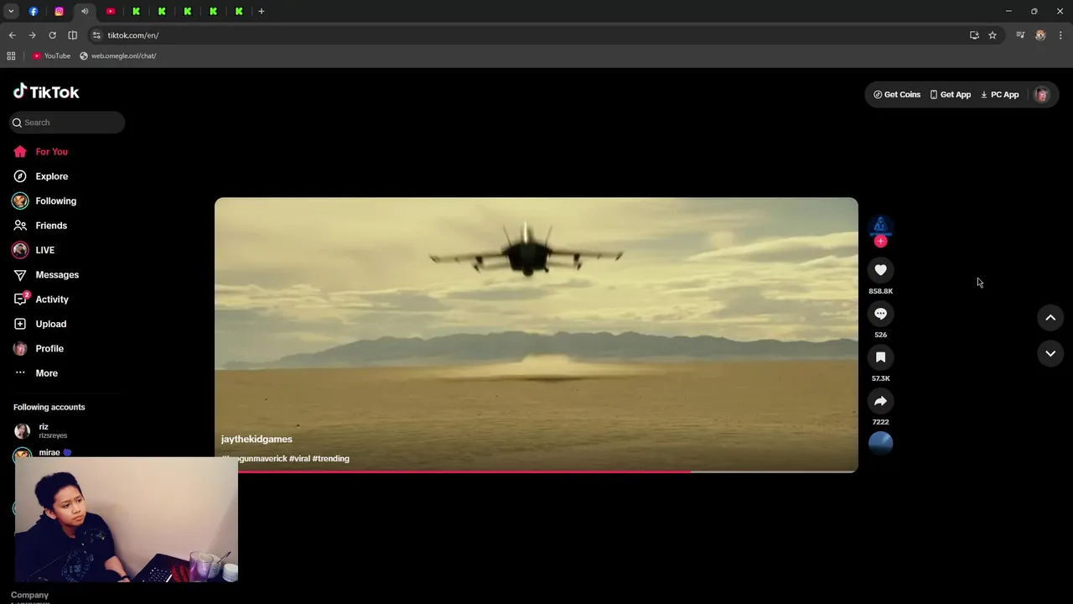
Task: Go back in browser history
Action: 12,35
